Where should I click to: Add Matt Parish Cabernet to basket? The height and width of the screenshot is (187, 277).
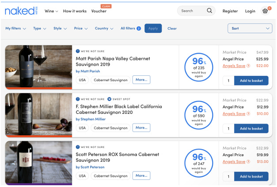point(251,81)
